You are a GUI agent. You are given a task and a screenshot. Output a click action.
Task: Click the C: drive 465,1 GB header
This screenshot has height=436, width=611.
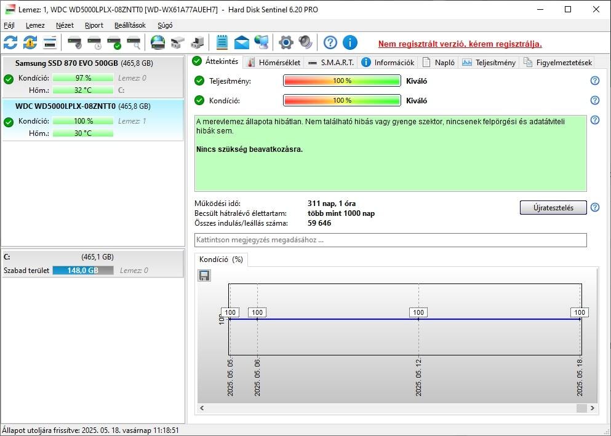(x=93, y=257)
